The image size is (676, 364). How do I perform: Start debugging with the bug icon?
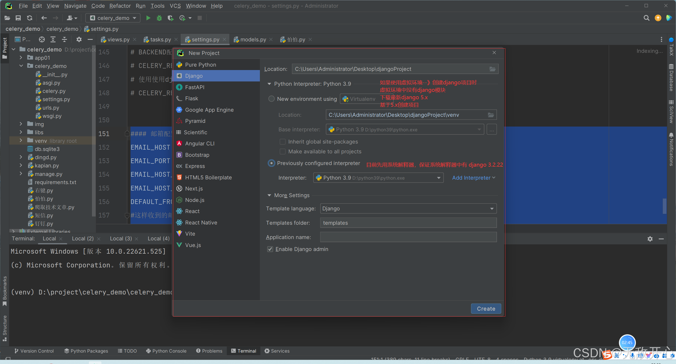point(159,18)
